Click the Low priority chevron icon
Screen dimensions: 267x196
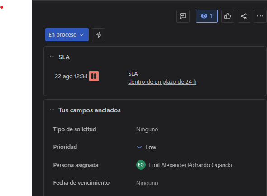click(139, 147)
